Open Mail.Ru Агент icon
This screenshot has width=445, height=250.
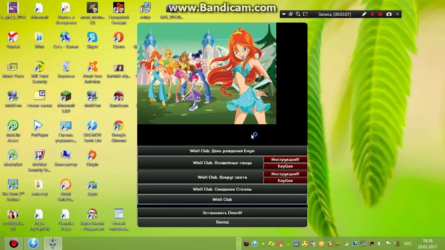pos(13,131)
